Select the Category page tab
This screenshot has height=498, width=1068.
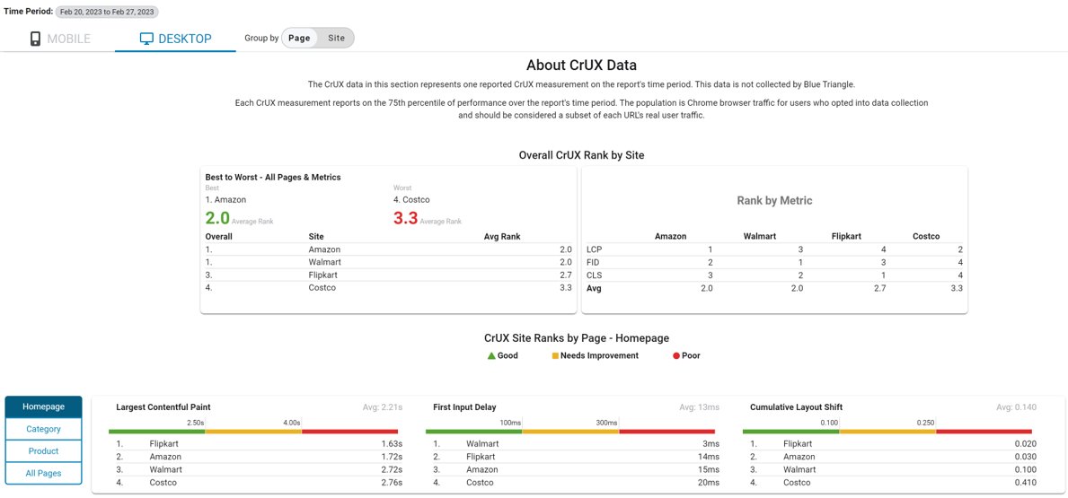click(x=44, y=429)
